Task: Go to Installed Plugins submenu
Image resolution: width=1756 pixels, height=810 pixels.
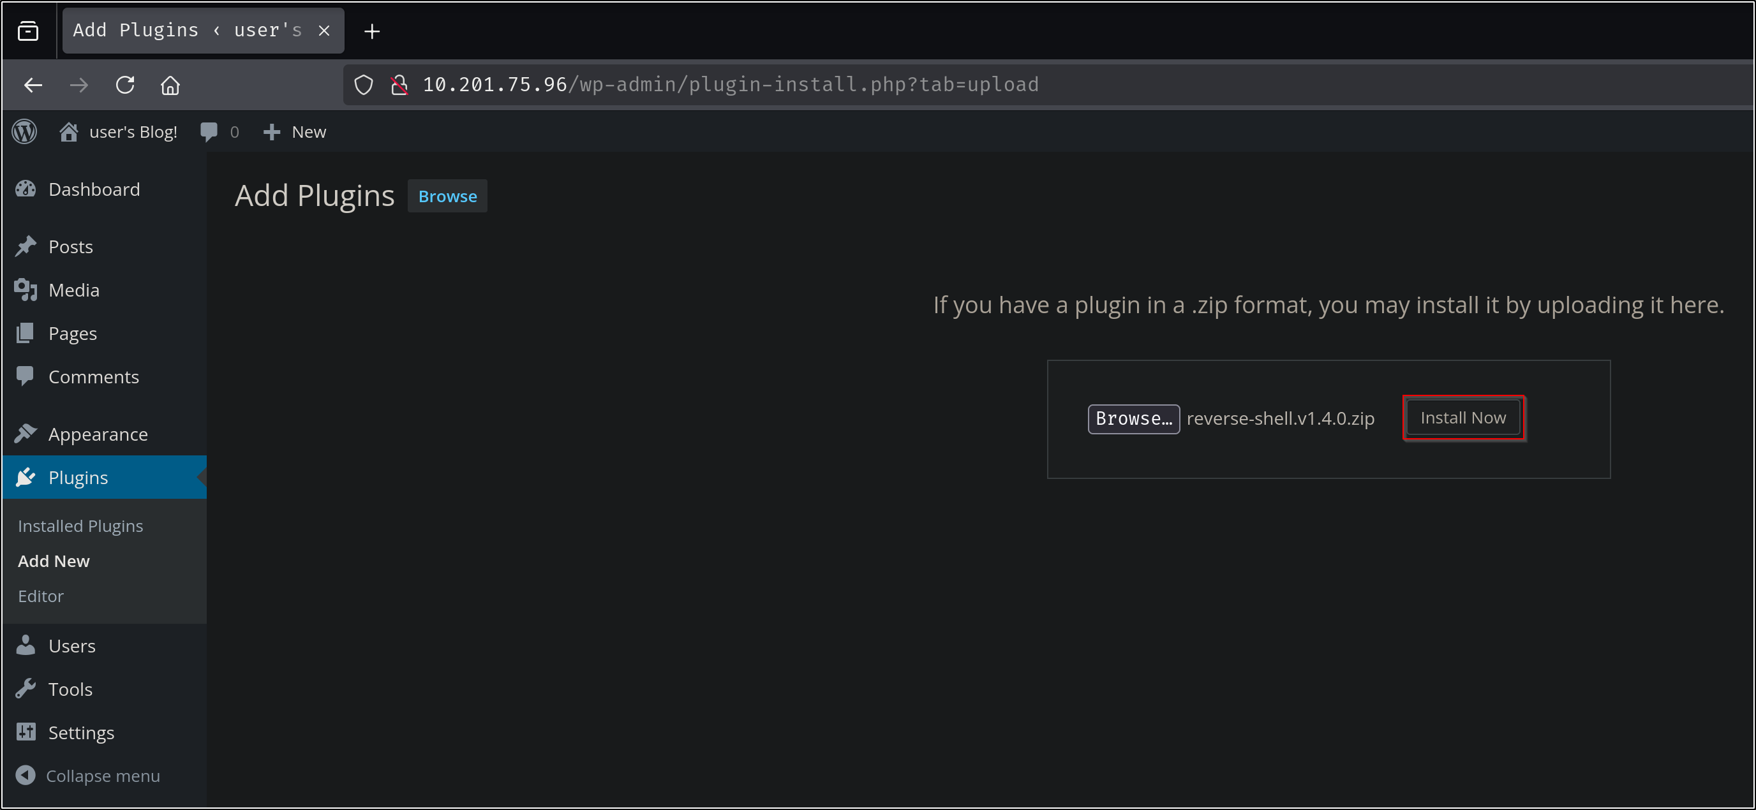Action: (80, 526)
